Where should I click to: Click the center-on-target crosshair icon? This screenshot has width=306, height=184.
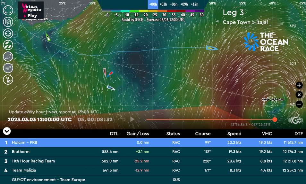coord(8,34)
